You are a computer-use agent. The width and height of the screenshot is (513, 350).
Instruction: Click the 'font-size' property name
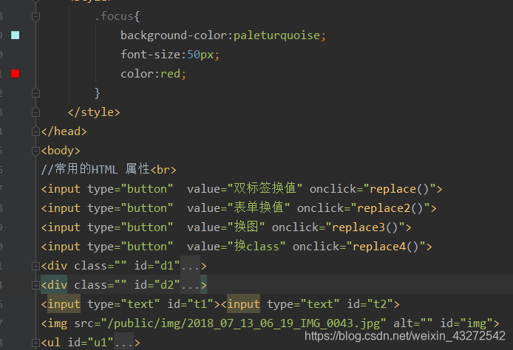coord(150,55)
